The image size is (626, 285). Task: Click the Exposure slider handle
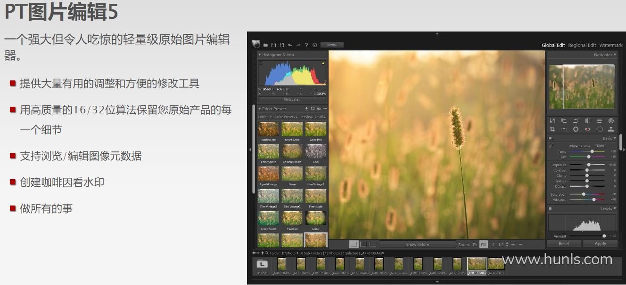point(589,165)
